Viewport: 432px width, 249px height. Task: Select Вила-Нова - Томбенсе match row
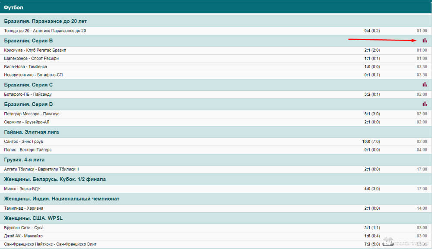pyautogui.click(x=25, y=66)
